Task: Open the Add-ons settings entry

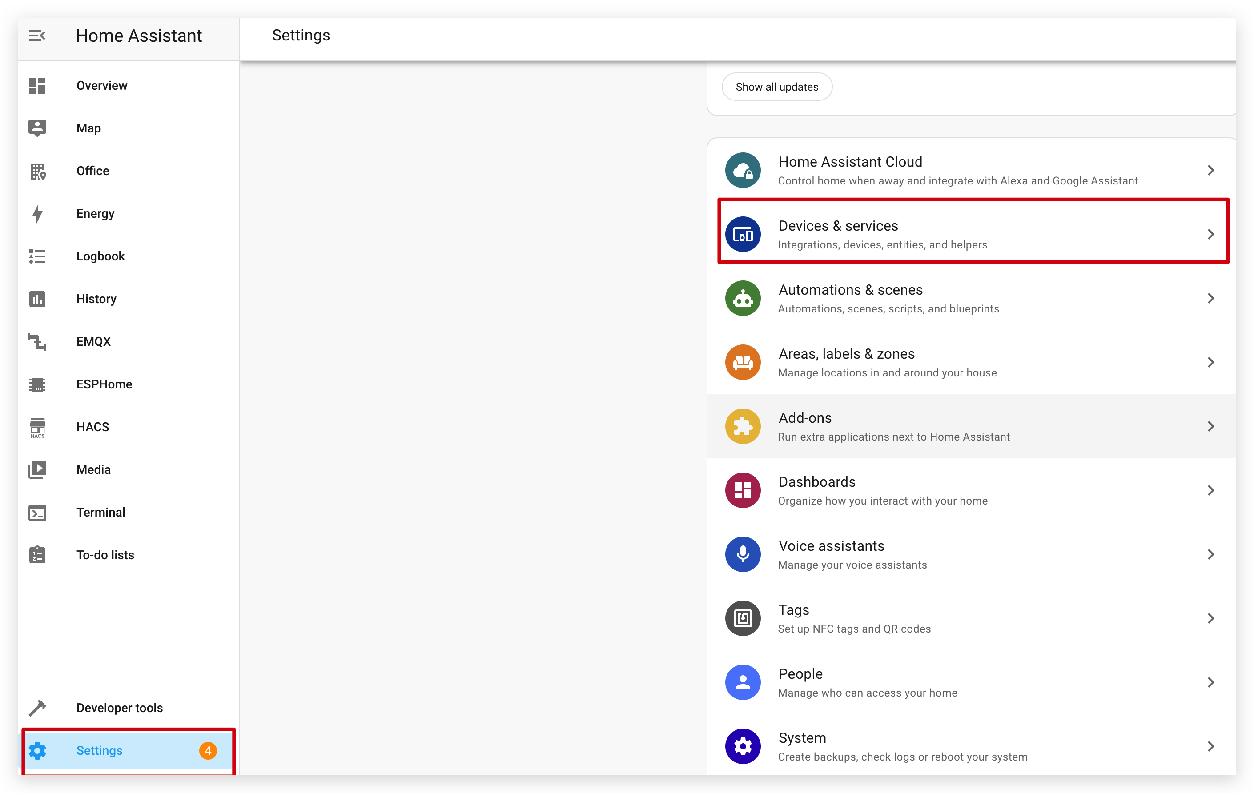Action: pyautogui.click(x=971, y=426)
